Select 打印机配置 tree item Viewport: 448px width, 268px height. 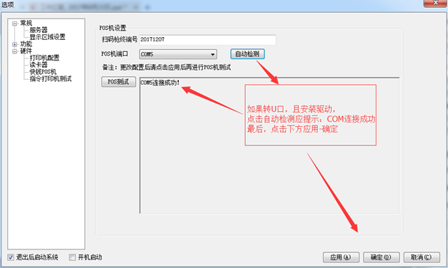coord(44,58)
